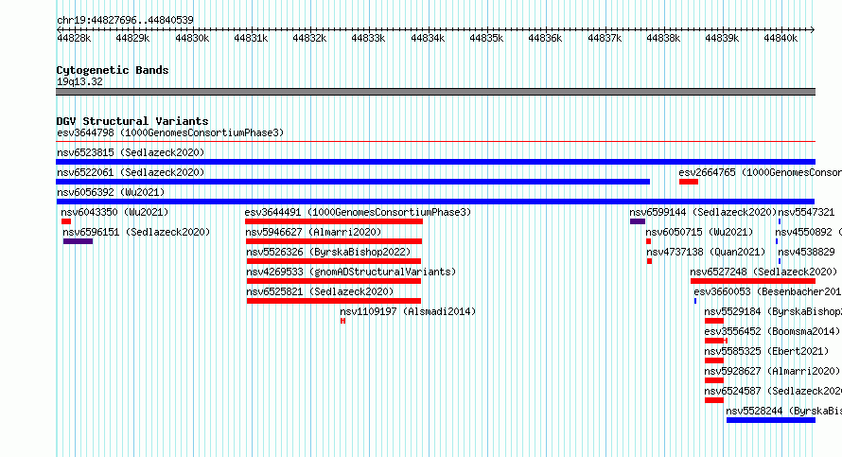842x457 pixels.
Task: Select the red bar under nsv5526326
Action: pyautogui.click(x=334, y=261)
